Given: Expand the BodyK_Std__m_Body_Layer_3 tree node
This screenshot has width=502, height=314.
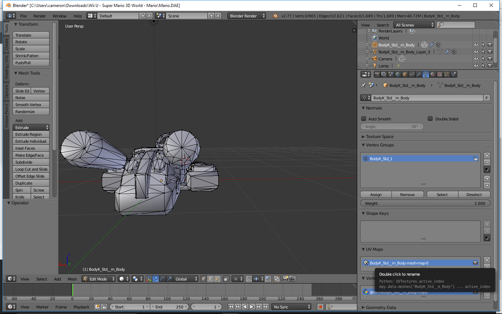Looking at the screenshot, I should (367, 52).
